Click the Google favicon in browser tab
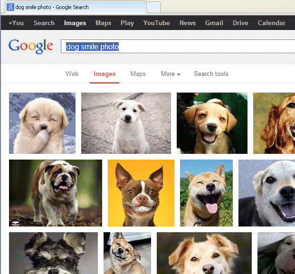 click(x=10, y=7)
